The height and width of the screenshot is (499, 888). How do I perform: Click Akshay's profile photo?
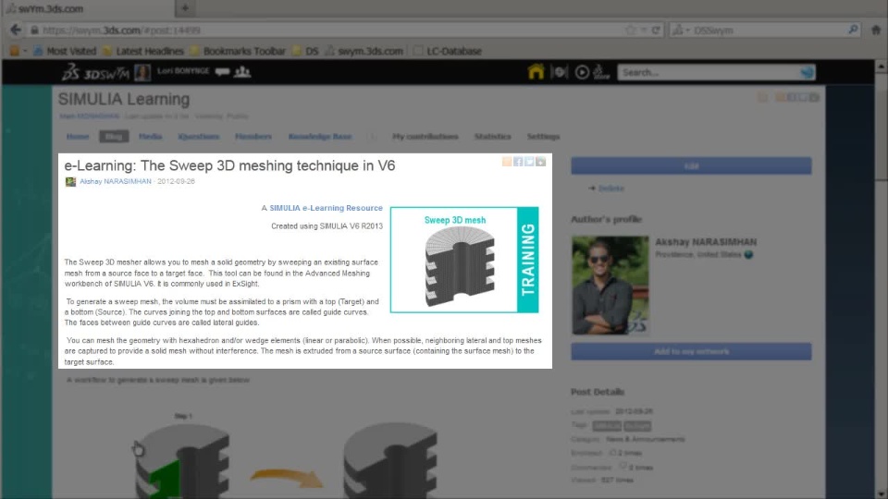[x=610, y=286]
